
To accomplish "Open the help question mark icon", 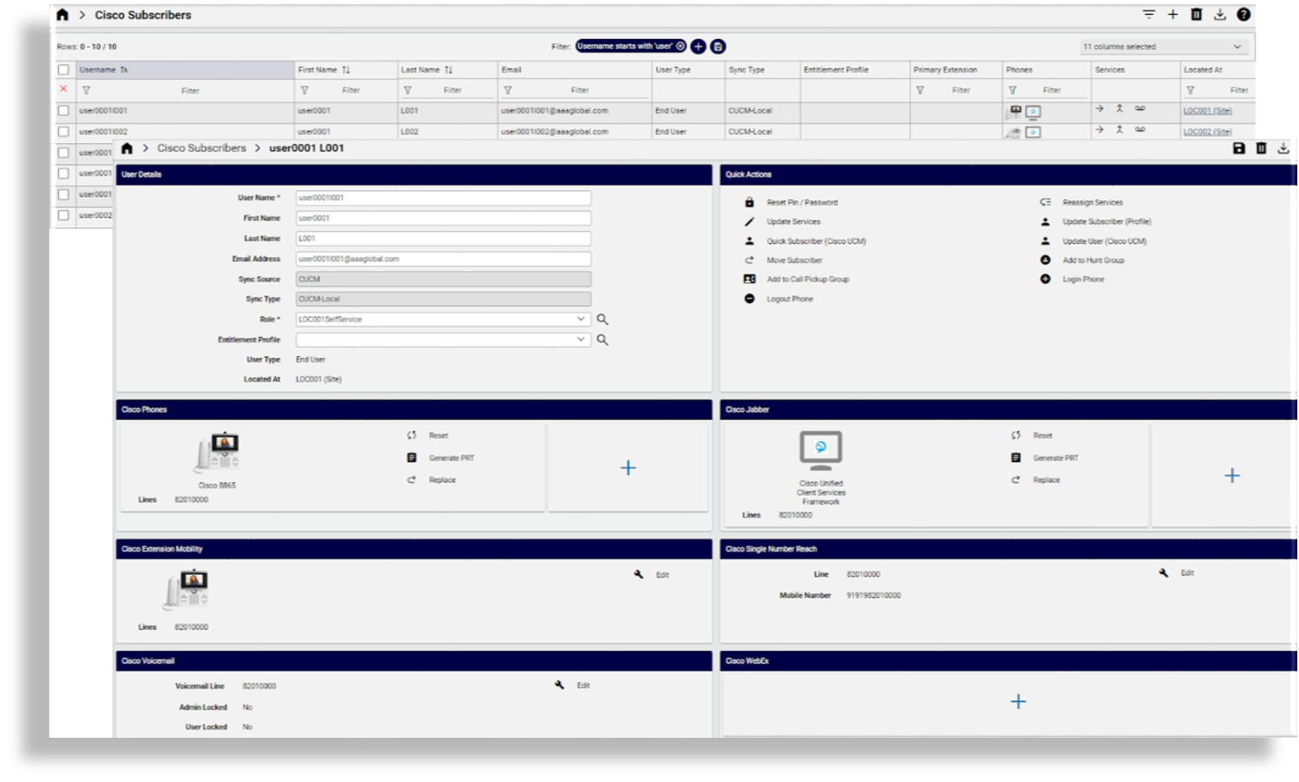I will tap(1243, 15).
